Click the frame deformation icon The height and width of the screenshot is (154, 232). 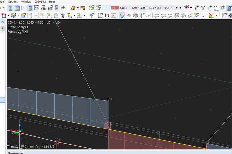point(107,15)
